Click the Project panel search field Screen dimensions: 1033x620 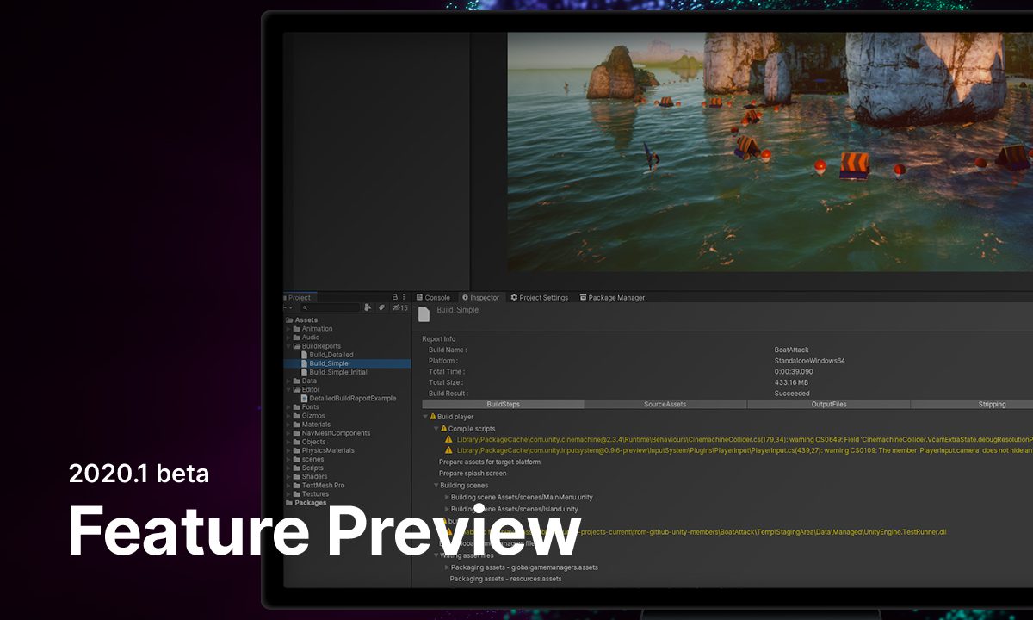coord(330,307)
